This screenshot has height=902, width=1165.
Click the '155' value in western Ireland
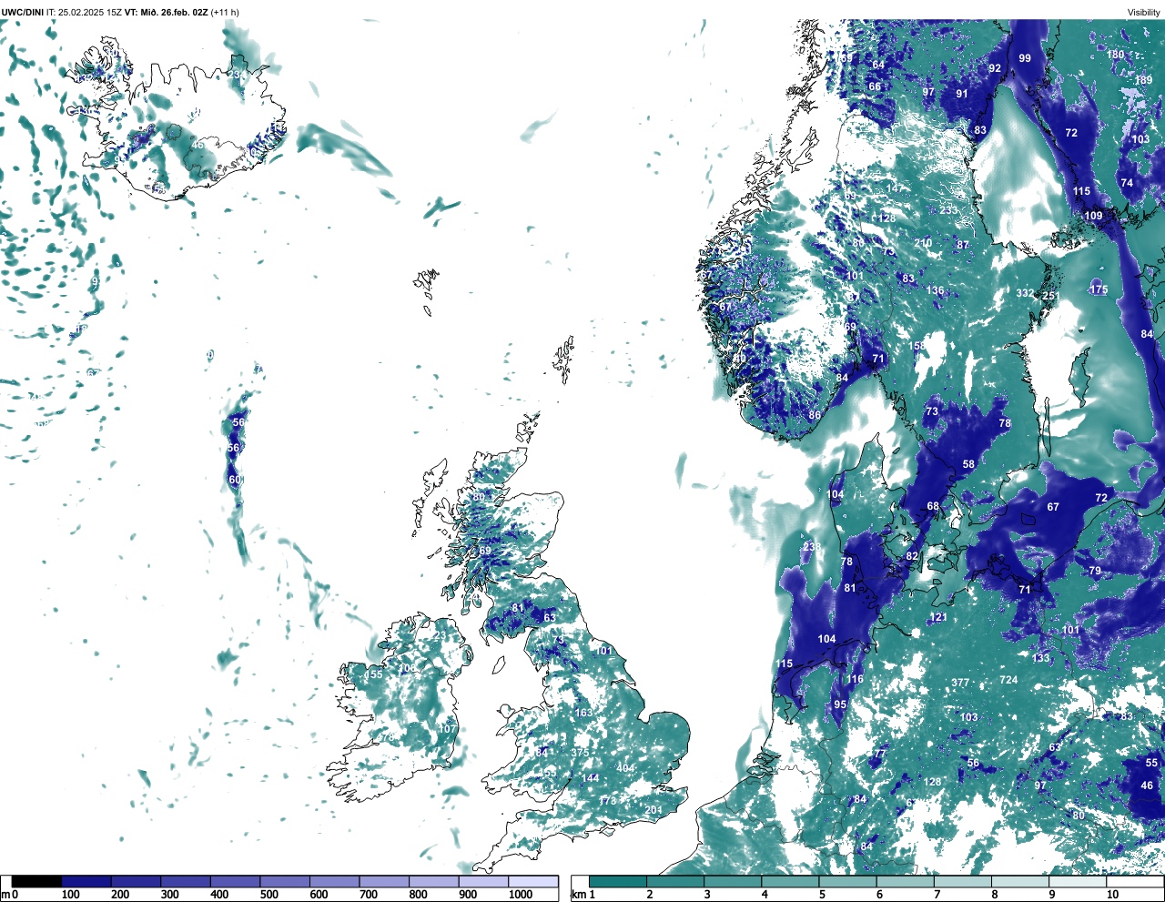[x=374, y=674]
